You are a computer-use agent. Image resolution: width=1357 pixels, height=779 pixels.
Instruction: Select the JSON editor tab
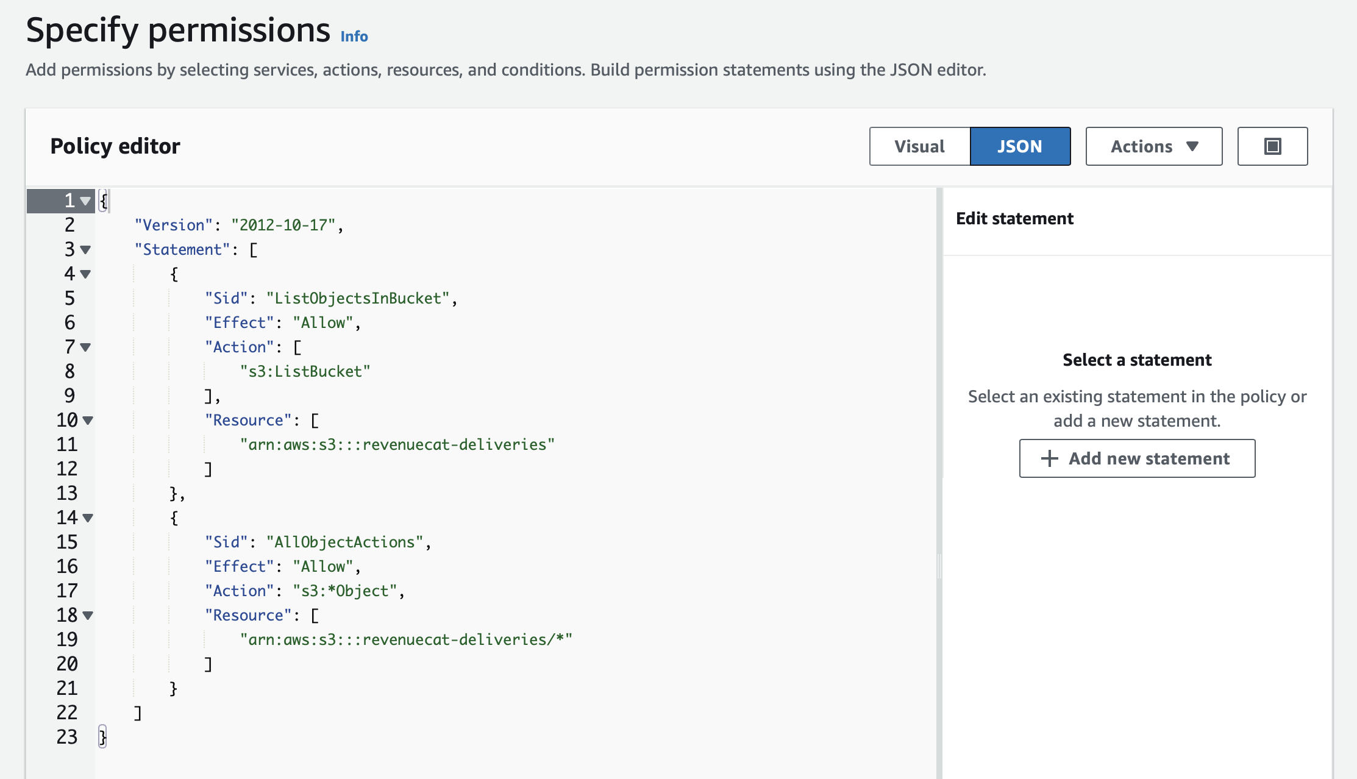1020,146
